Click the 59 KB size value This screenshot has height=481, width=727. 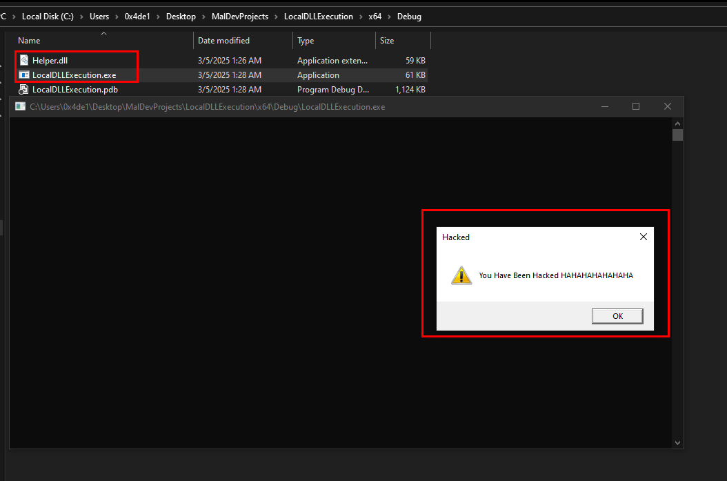tap(415, 61)
